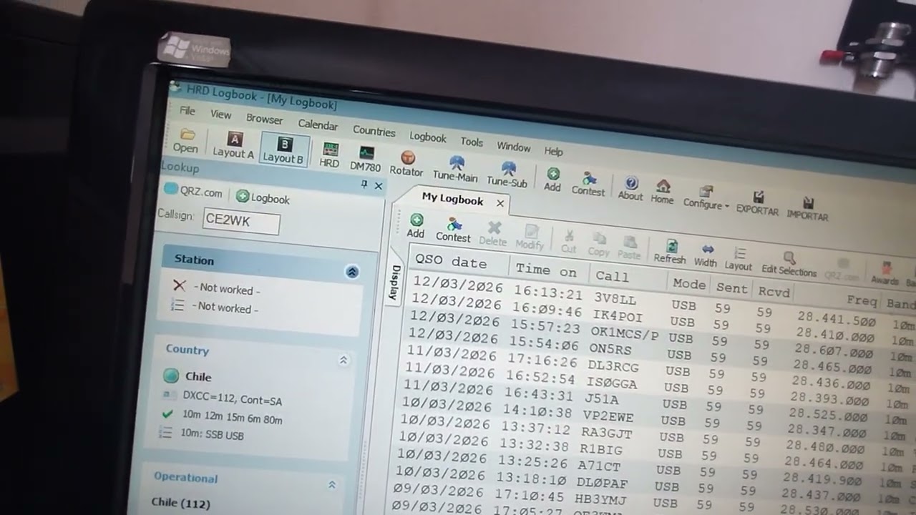Adjust column Width in logbook
Image resolution: width=916 pixels, height=515 pixels.
(706, 256)
